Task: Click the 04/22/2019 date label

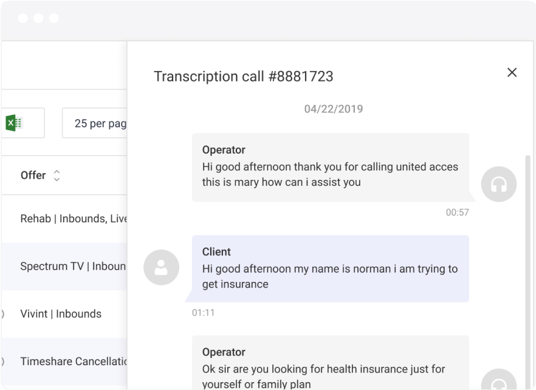Action: point(333,109)
